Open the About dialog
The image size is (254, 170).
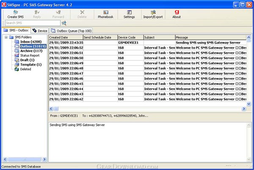(x=177, y=14)
